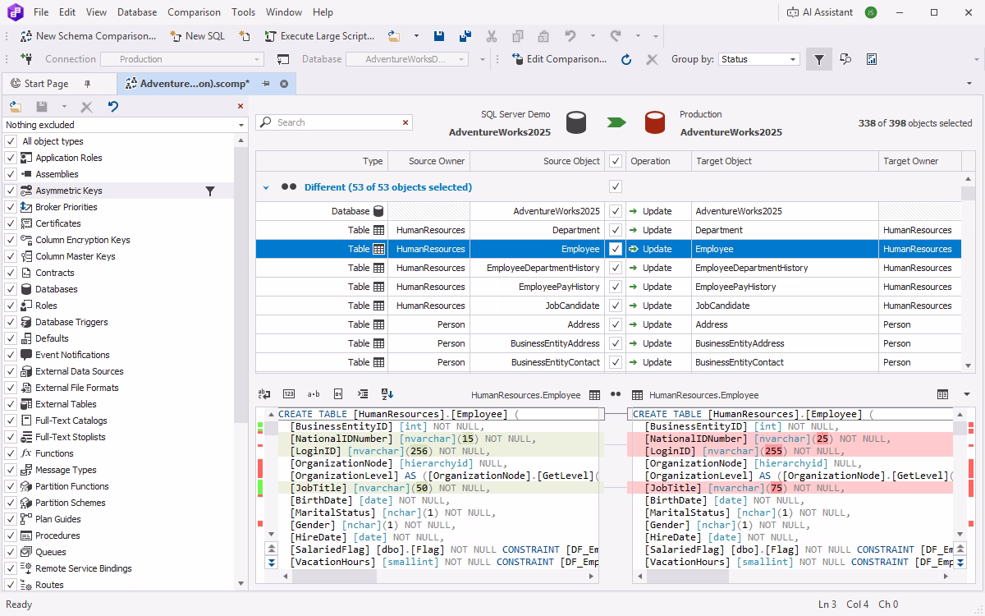Click the source SQL Server Demo database icon

(x=576, y=123)
